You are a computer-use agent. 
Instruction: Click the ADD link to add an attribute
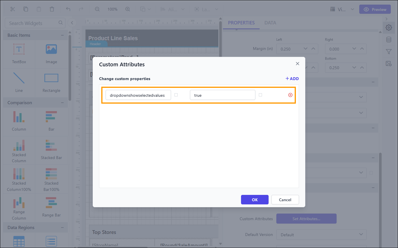(292, 78)
